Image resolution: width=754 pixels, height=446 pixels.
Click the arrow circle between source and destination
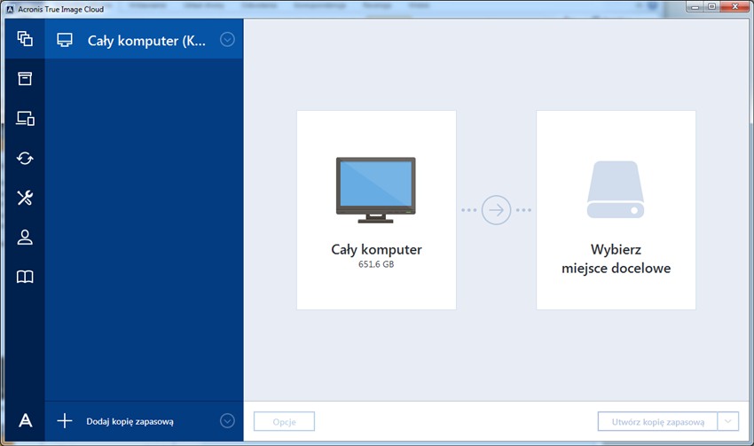point(496,210)
